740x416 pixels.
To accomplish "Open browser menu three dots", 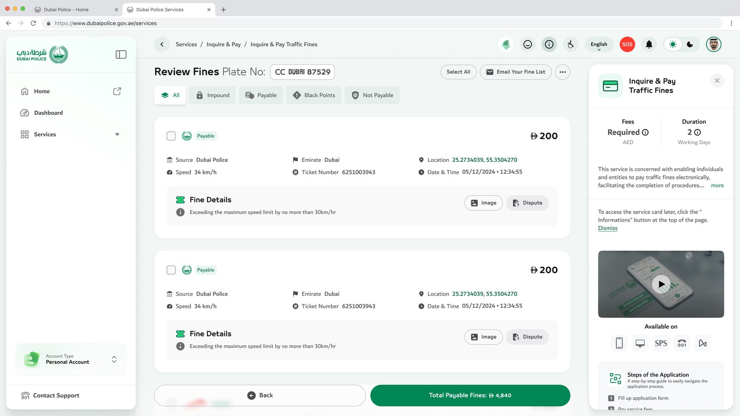I will [731, 23].
